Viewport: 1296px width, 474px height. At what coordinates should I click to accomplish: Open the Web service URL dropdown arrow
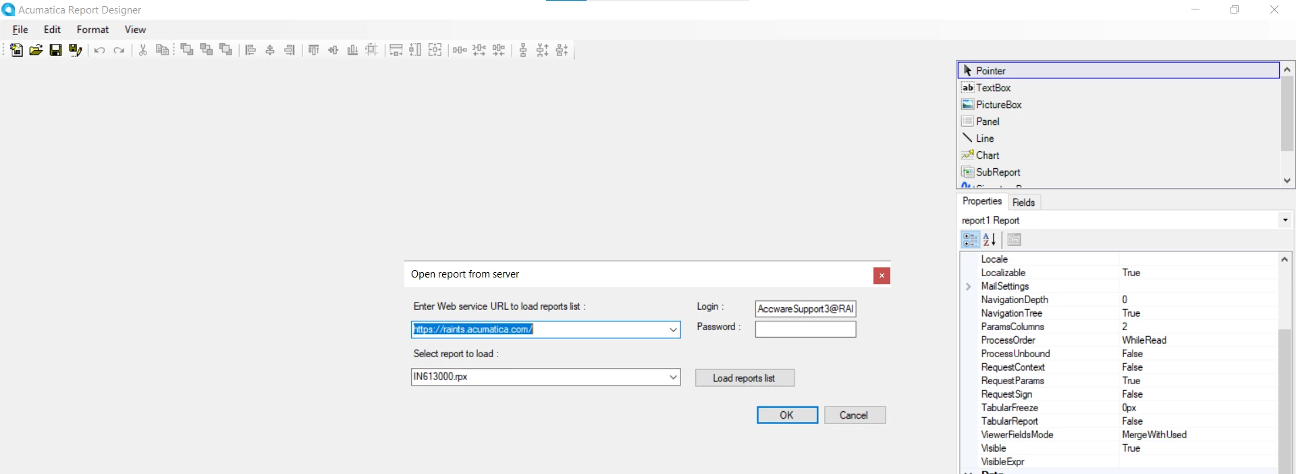click(673, 330)
